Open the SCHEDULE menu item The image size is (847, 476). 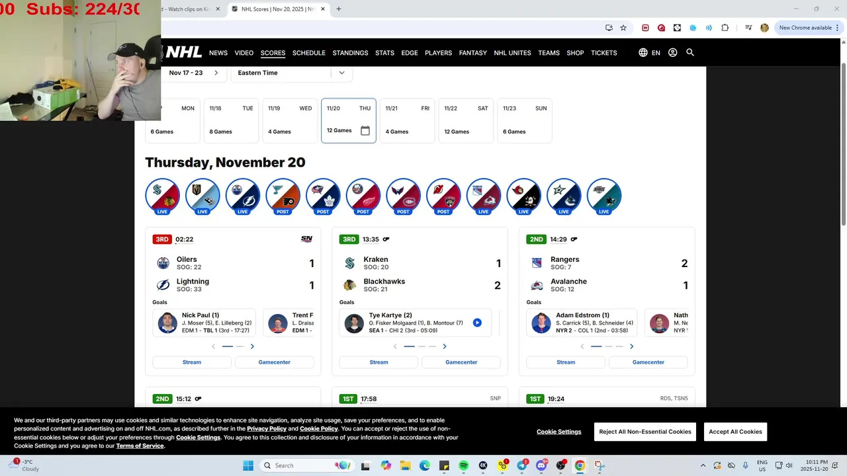coord(309,53)
